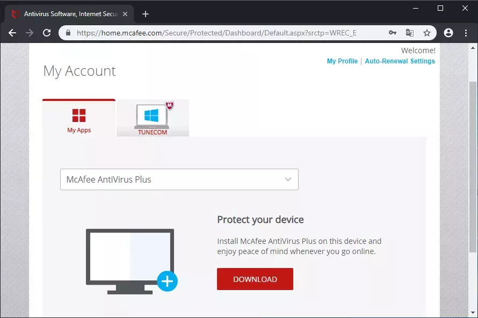Go back to the previous page
478x318 pixels.
12,33
